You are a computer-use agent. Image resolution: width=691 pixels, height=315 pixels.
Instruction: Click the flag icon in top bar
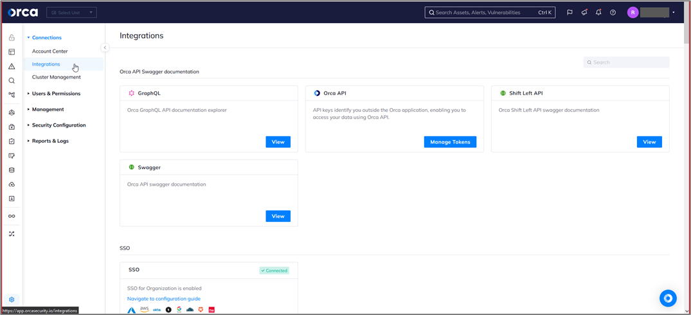tap(570, 12)
